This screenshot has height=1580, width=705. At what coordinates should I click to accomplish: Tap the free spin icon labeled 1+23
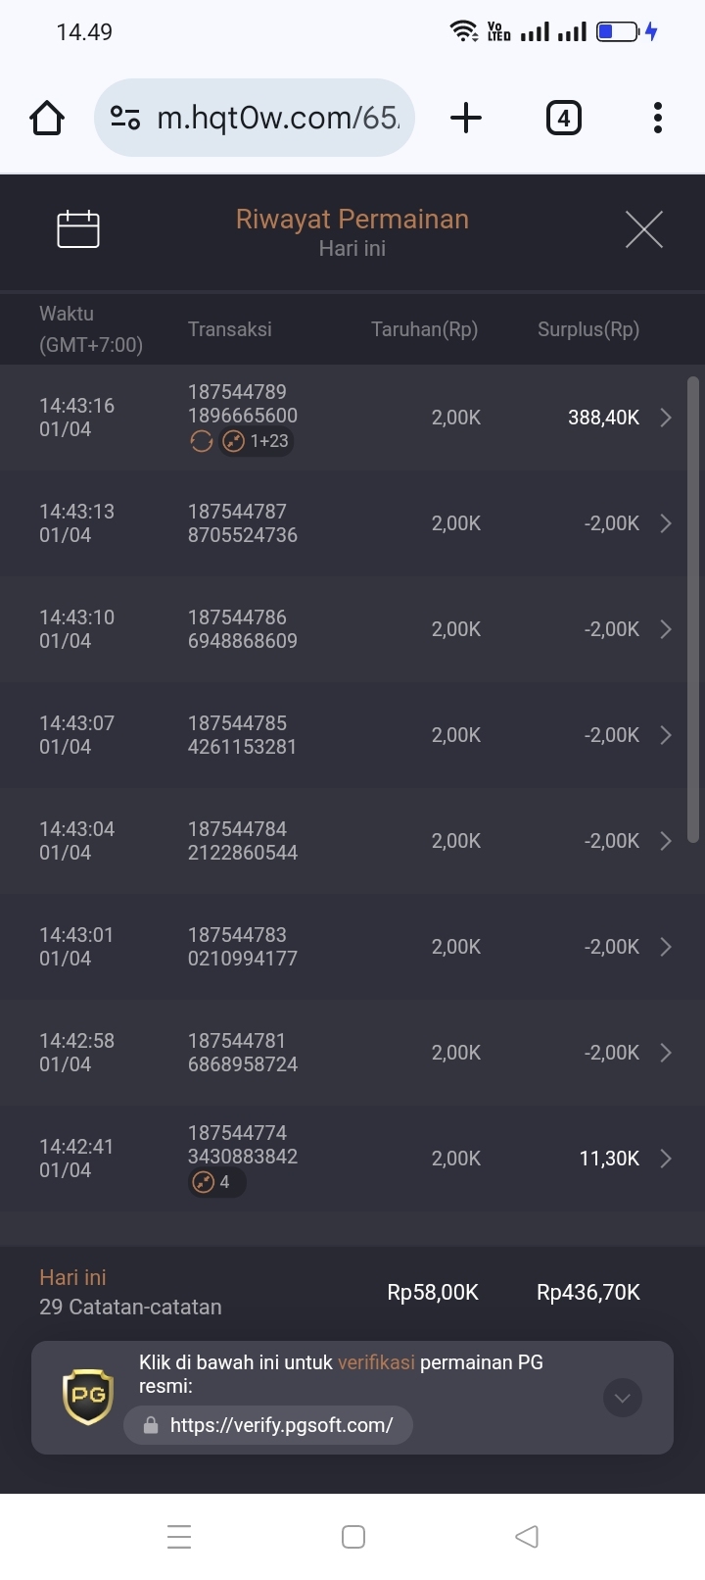(257, 441)
